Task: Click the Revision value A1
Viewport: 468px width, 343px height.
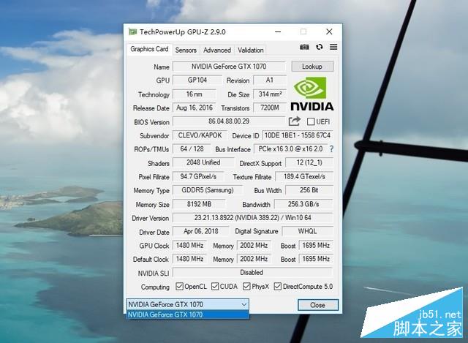Action: (x=270, y=80)
